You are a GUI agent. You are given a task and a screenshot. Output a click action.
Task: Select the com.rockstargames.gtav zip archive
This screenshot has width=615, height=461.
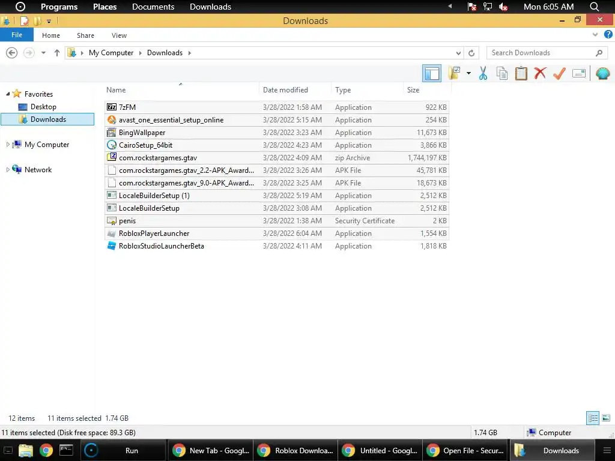[x=277, y=158]
